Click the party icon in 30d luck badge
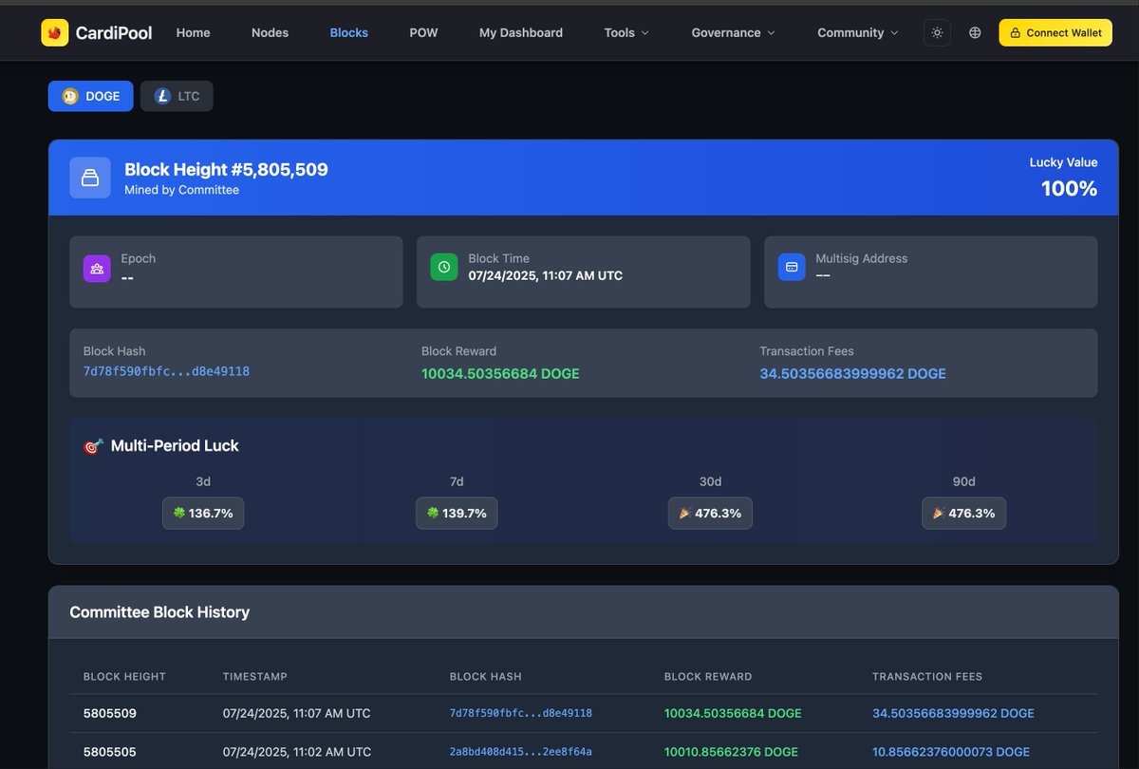This screenshot has width=1139, height=769. coord(685,513)
